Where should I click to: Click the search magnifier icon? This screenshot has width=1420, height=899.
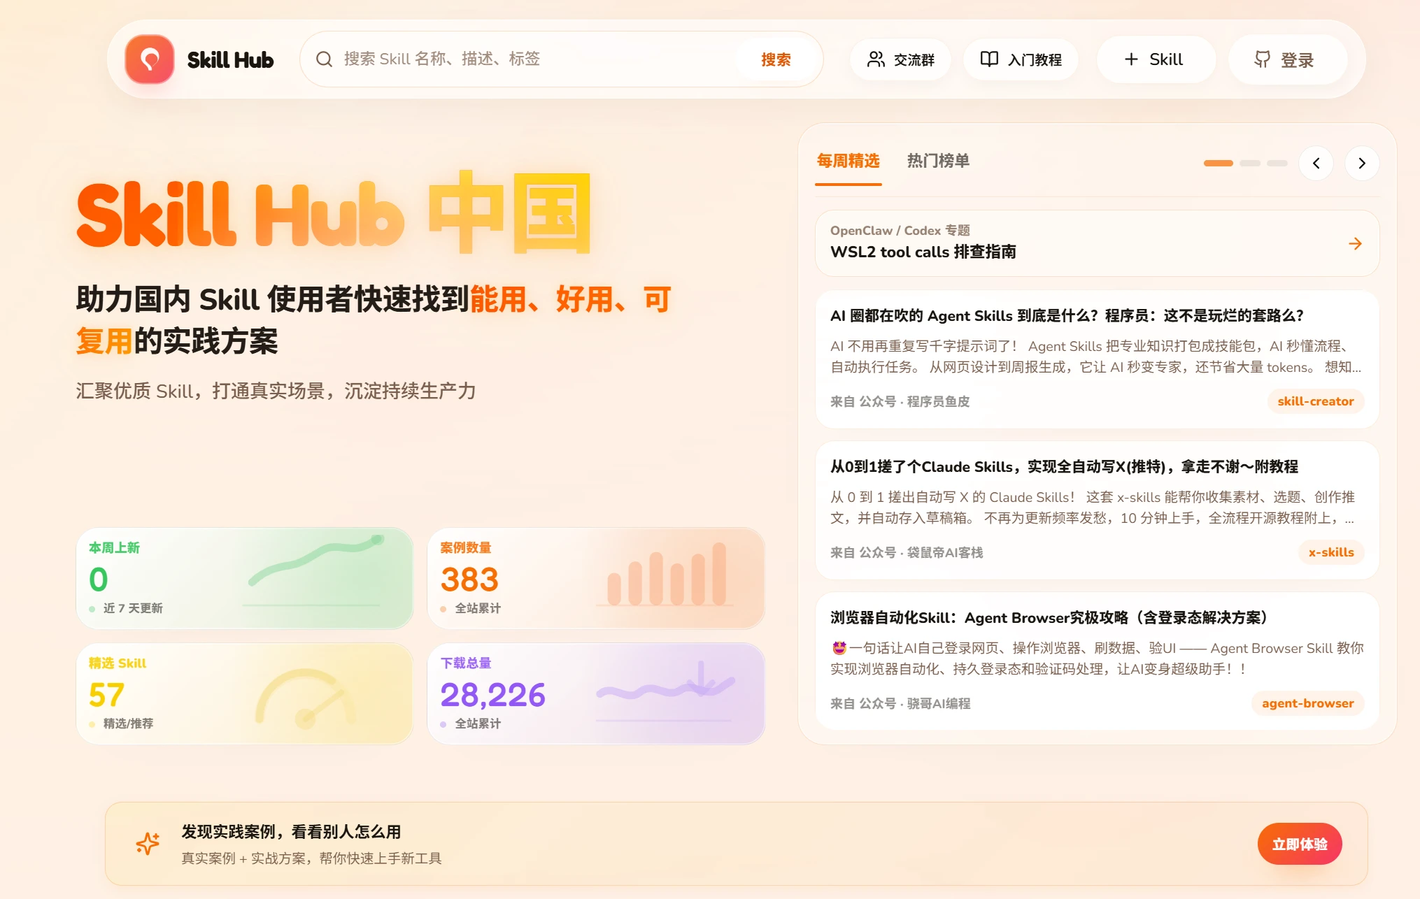(324, 59)
